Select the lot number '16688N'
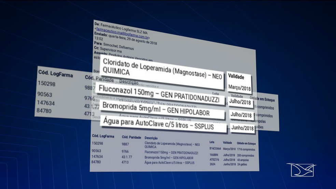 (x=214, y=155)
